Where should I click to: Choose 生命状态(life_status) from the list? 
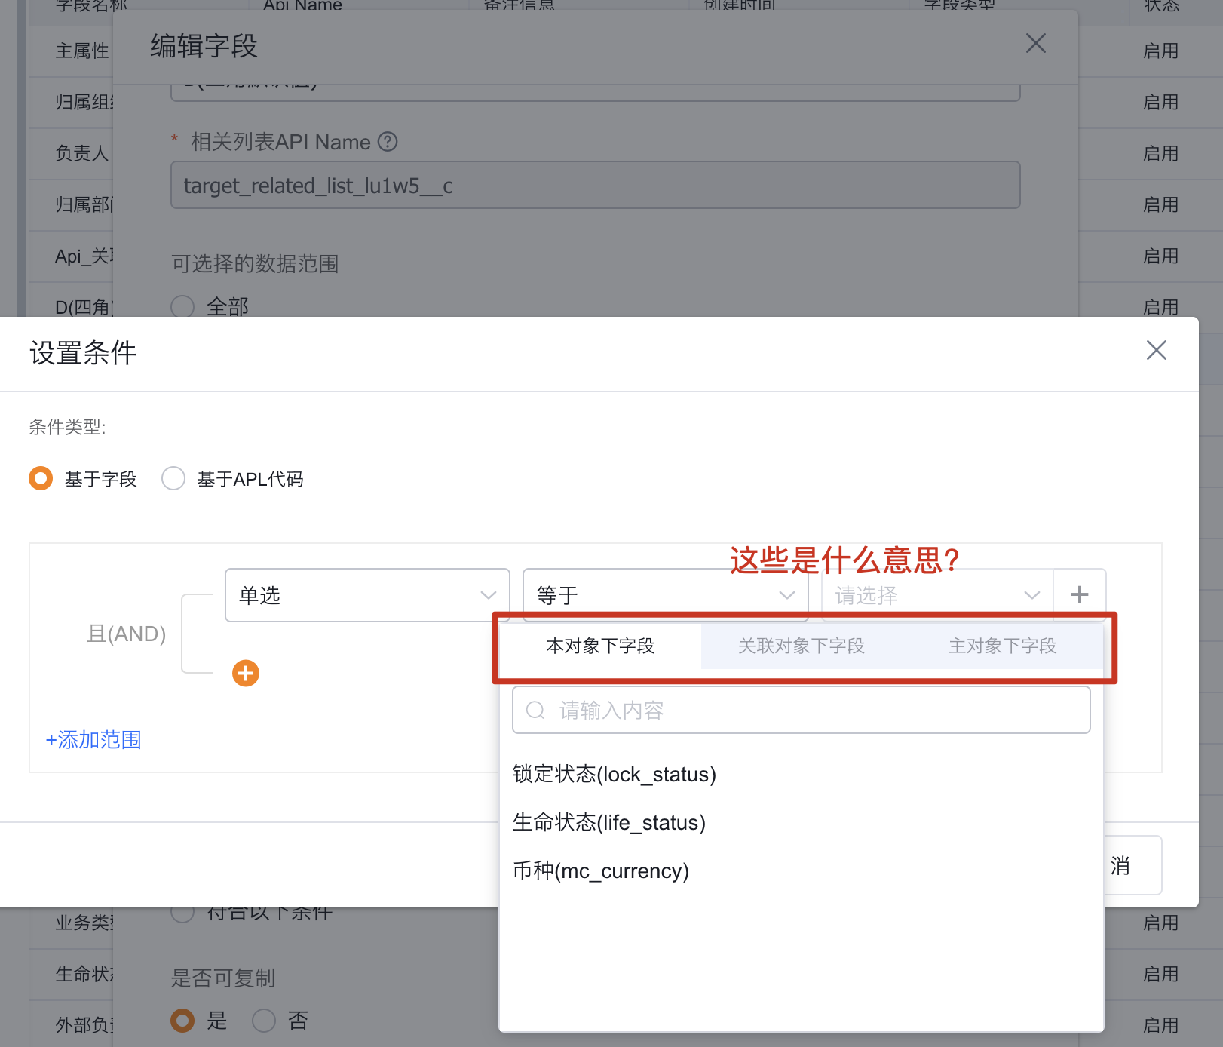pos(609,822)
